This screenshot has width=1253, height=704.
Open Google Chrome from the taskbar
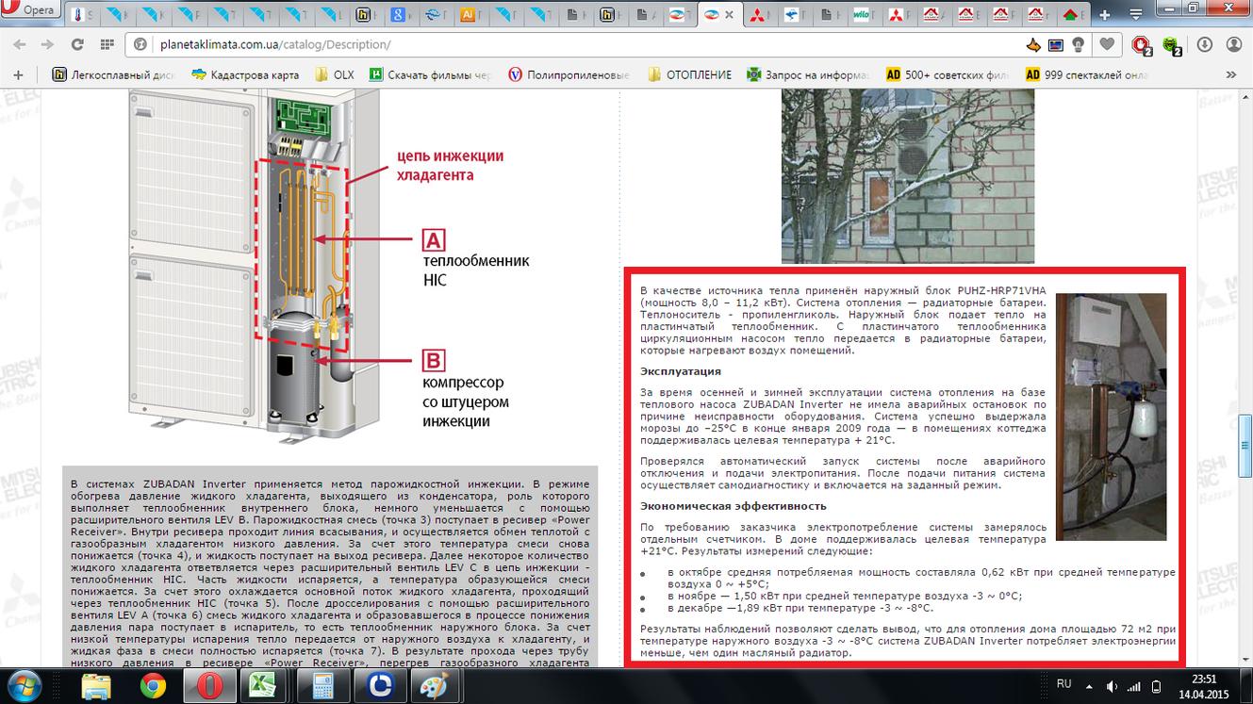click(153, 685)
